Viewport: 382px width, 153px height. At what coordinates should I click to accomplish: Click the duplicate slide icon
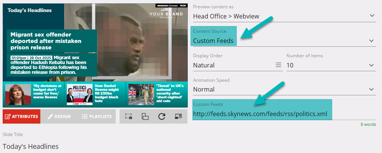(145, 116)
